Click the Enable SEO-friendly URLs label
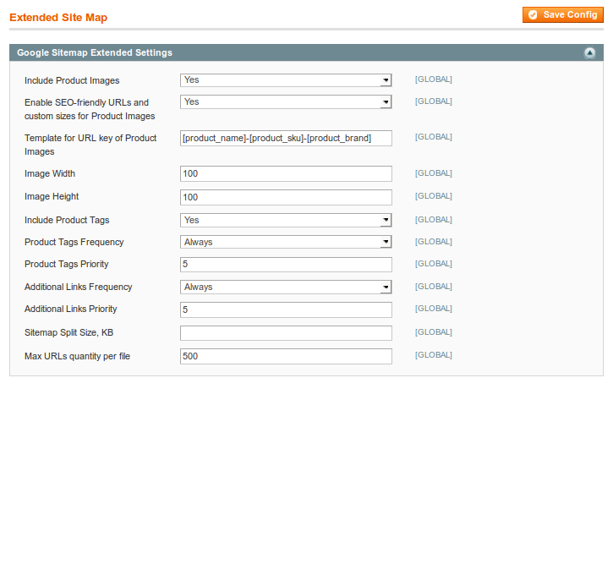 pyautogui.click(x=90, y=109)
